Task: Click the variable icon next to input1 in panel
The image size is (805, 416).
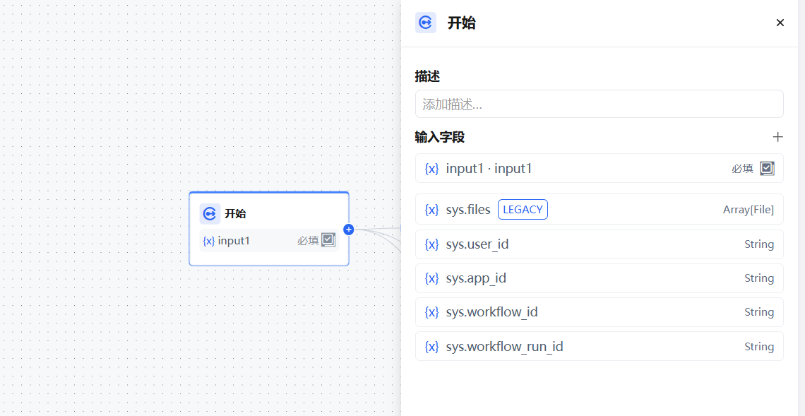Action: 431,169
